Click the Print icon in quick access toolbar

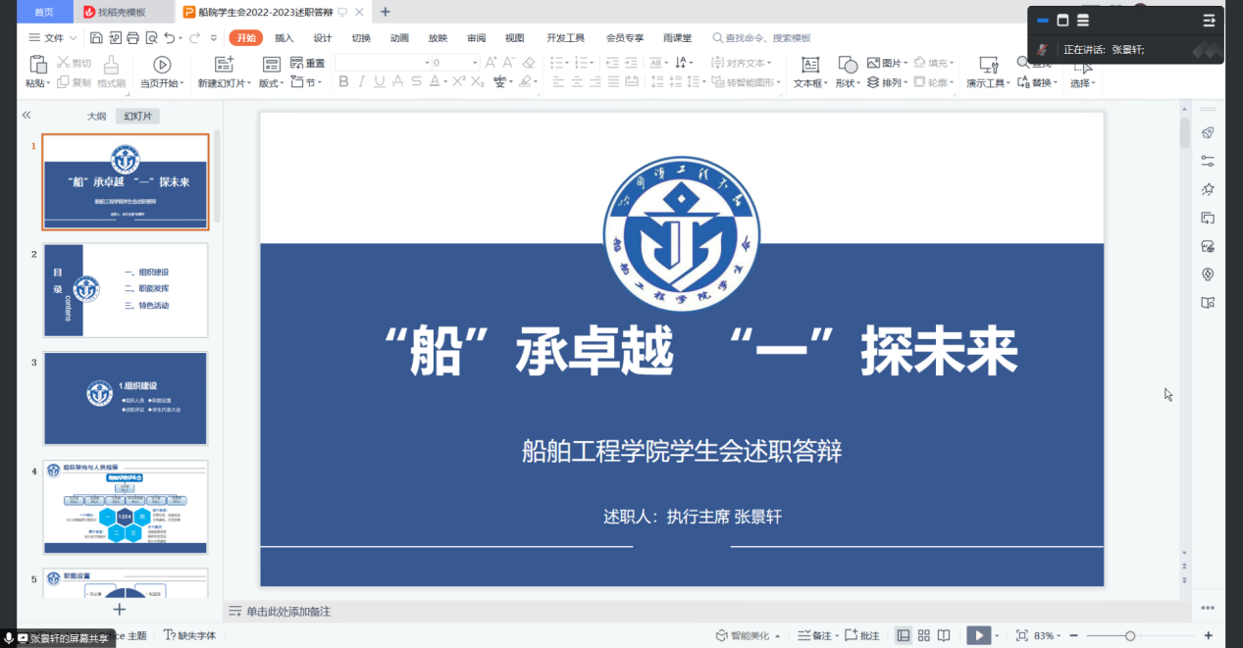(x=132, y=38)
